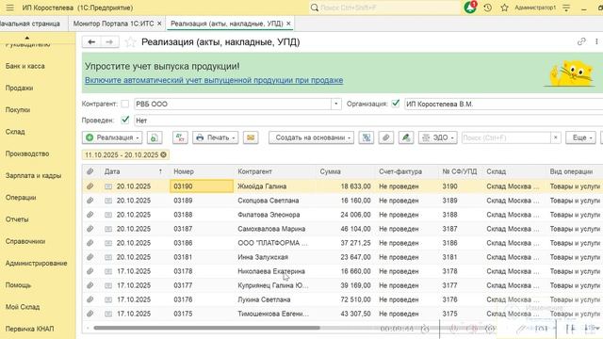The image size is (603, 339).
Task: Click document icon in row 03189
Action: (x=108, y=201)
